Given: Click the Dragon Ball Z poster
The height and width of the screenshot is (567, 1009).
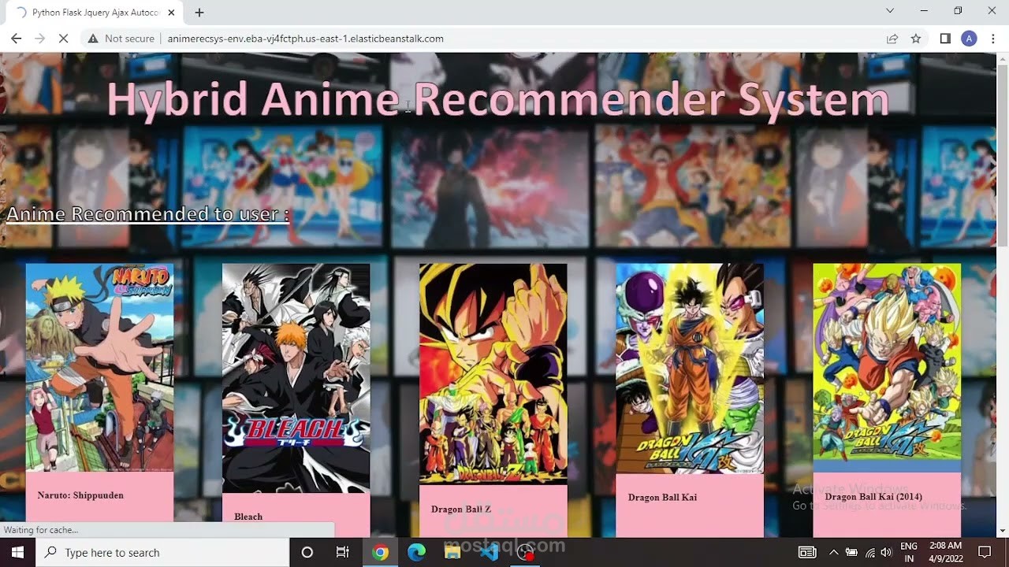Looking at the screenshot, I should point(493,374).
